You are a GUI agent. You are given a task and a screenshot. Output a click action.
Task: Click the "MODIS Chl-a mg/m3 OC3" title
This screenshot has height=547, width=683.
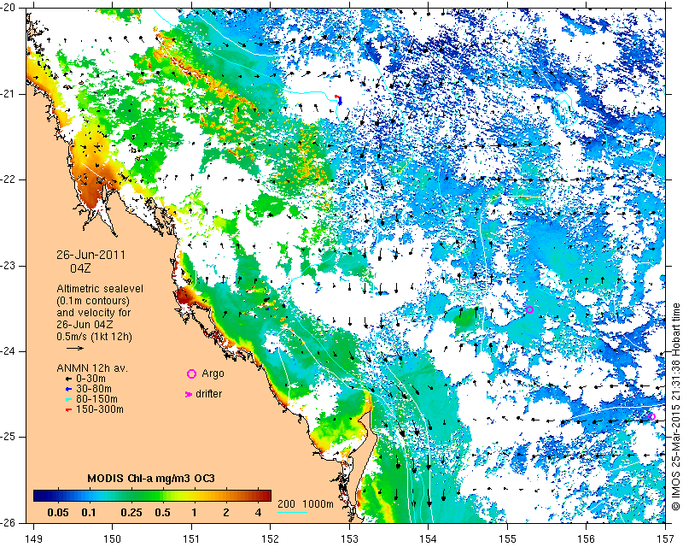click(151, 478)
